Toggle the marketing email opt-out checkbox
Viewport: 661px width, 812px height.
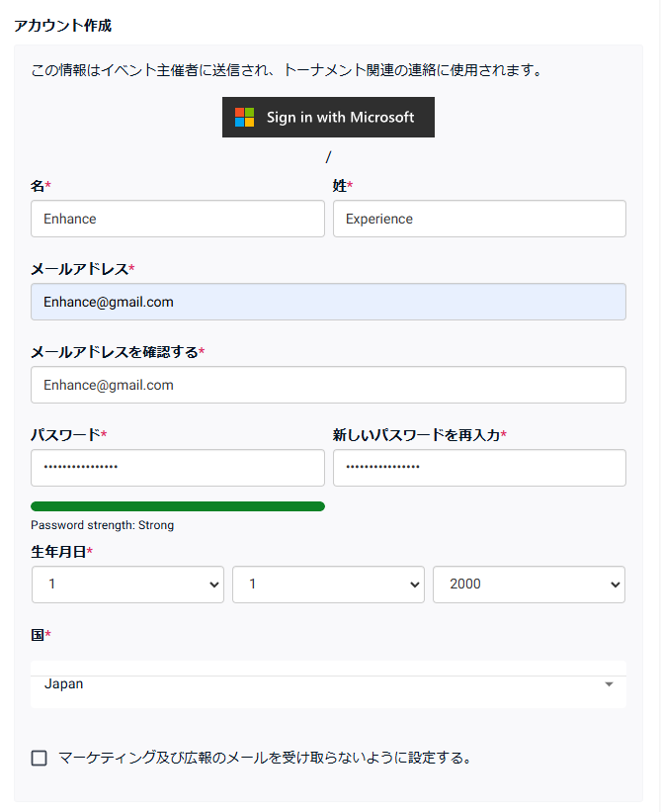tap(40, 759)
